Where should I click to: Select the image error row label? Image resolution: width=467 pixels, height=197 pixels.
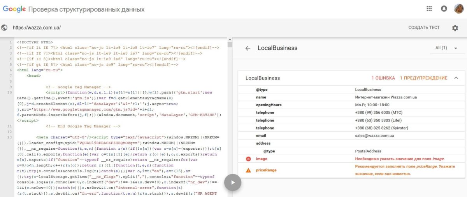coord(262,159)
